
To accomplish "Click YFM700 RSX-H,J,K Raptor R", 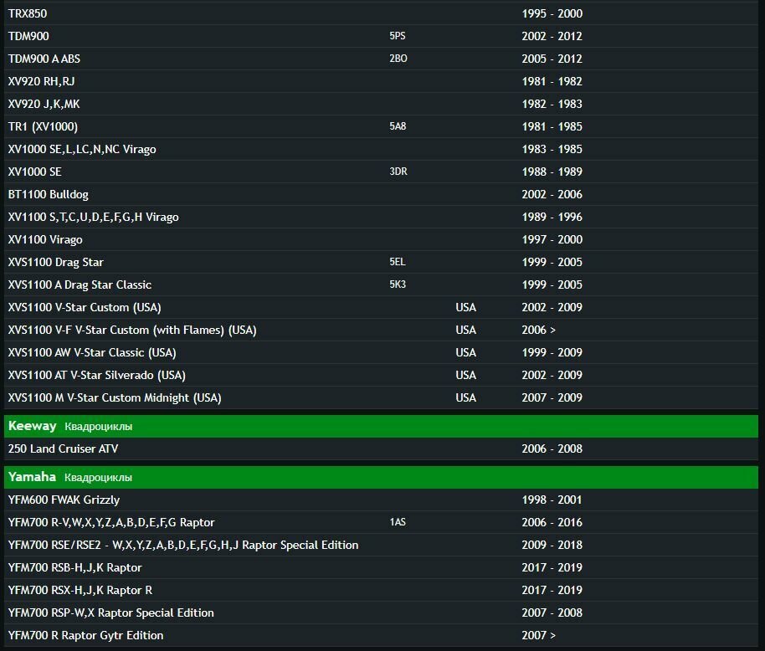I will tap(80, 591).
